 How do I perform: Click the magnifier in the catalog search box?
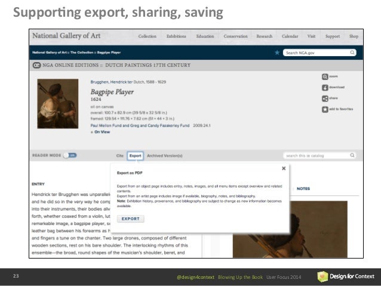pyautogui.click(x=352, y=155)
